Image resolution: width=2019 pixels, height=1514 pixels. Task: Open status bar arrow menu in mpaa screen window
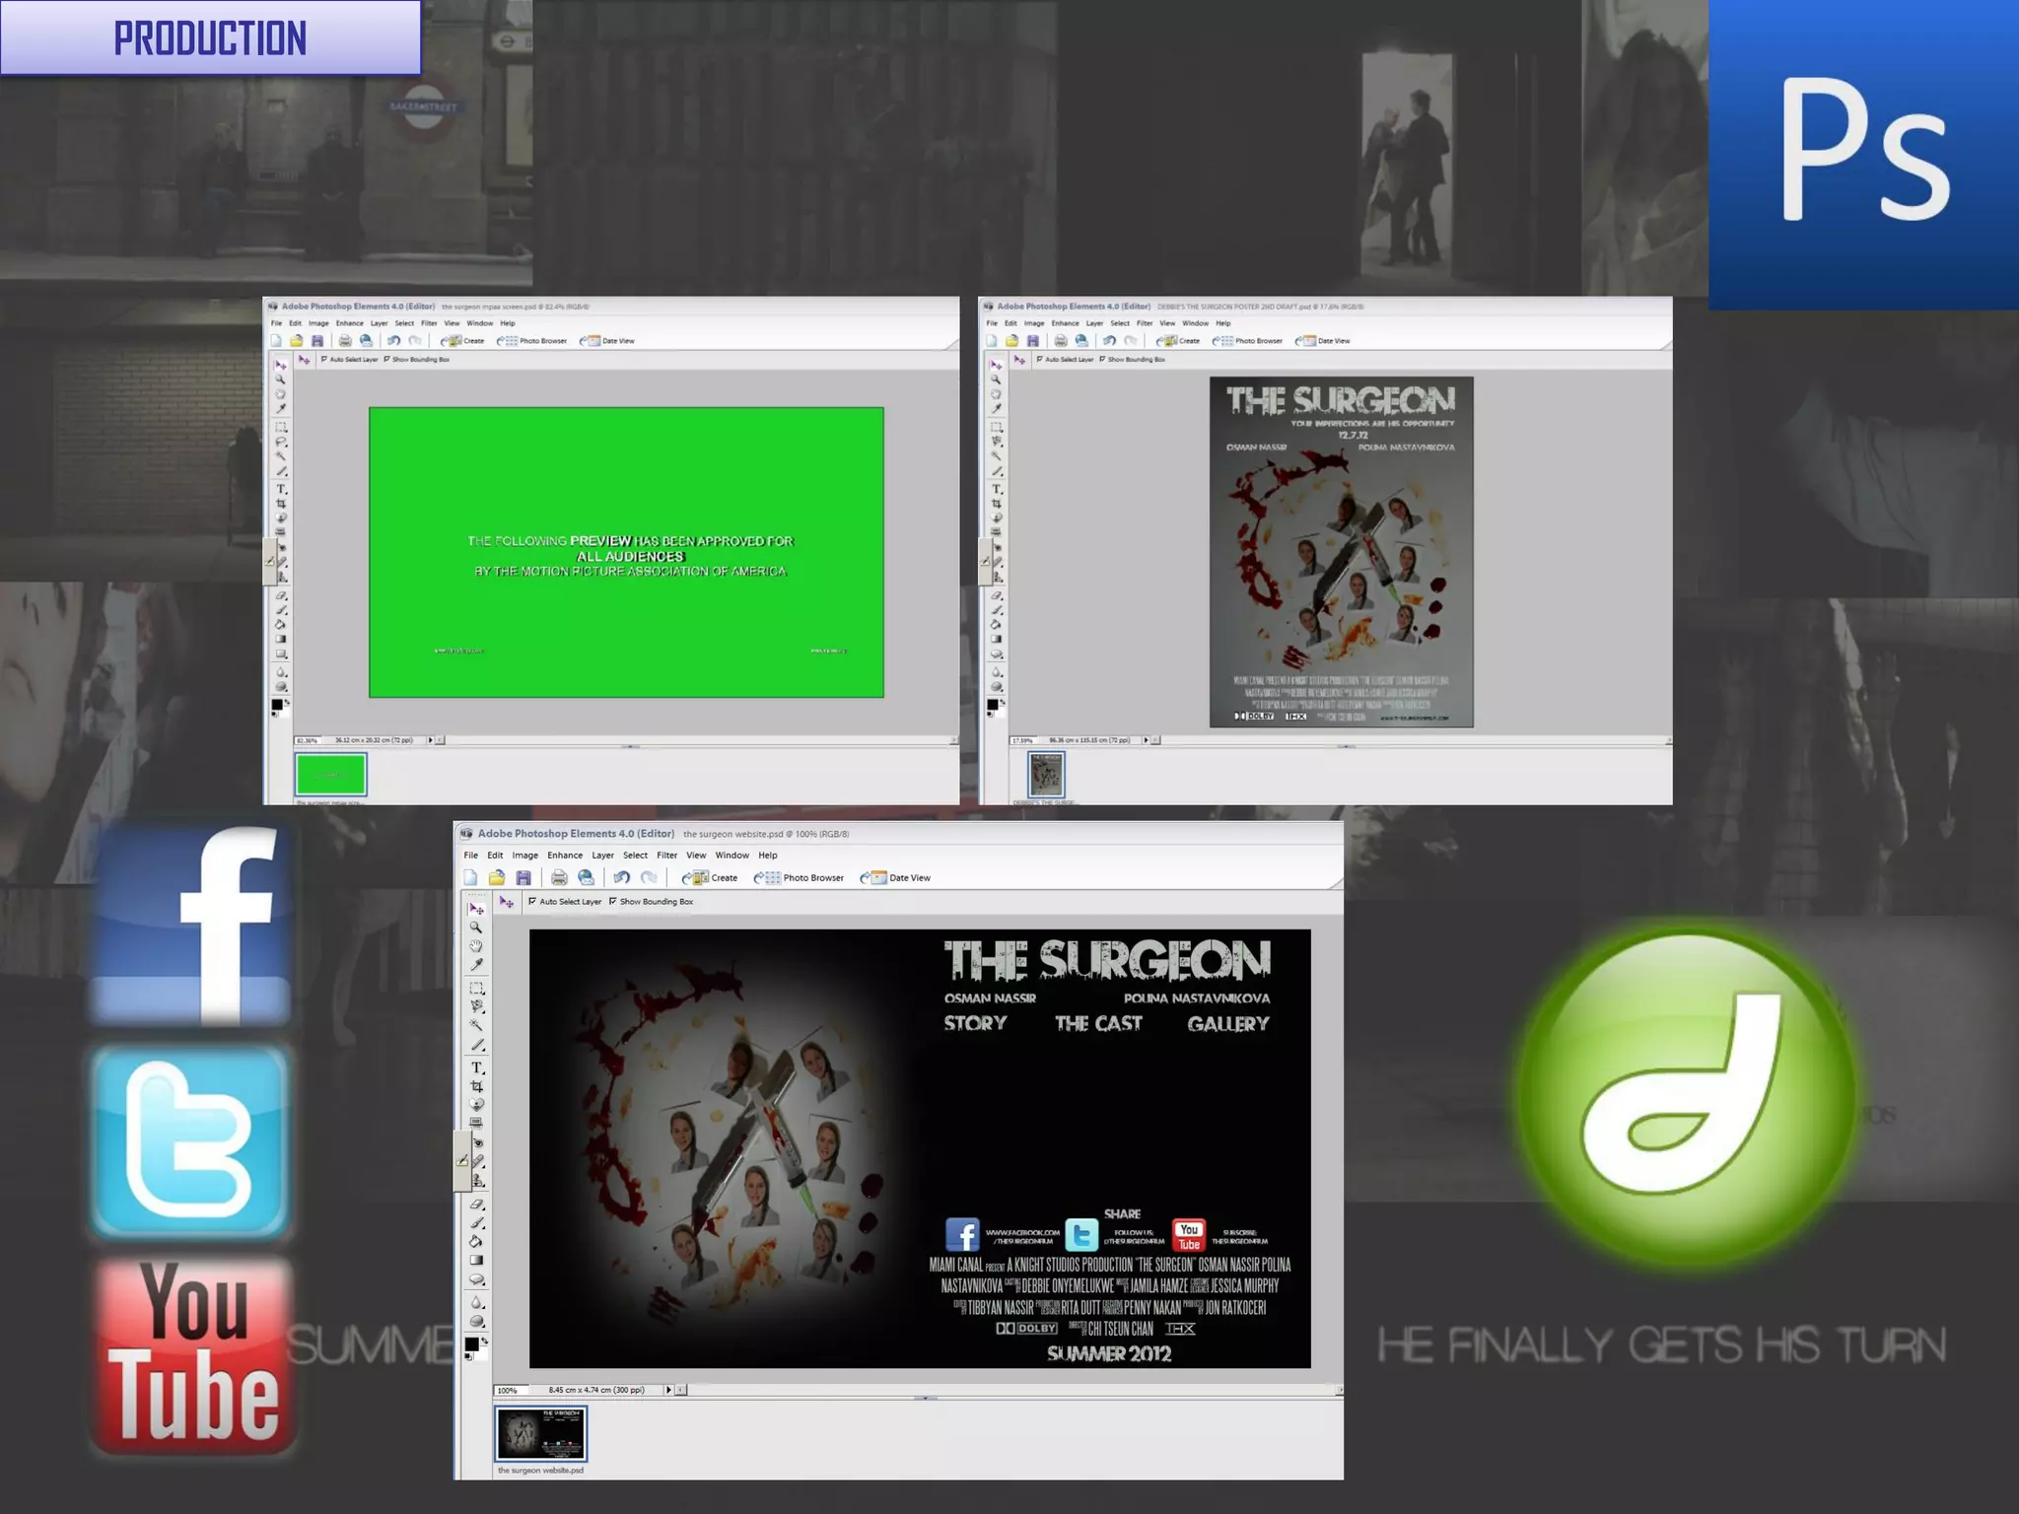(x=430, y=740)
